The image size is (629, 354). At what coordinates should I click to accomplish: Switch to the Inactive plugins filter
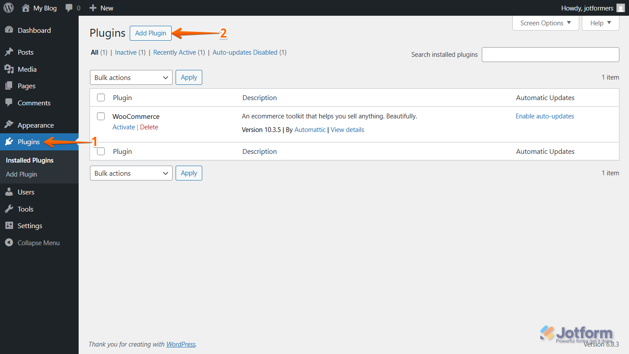(x=125, y=52)
